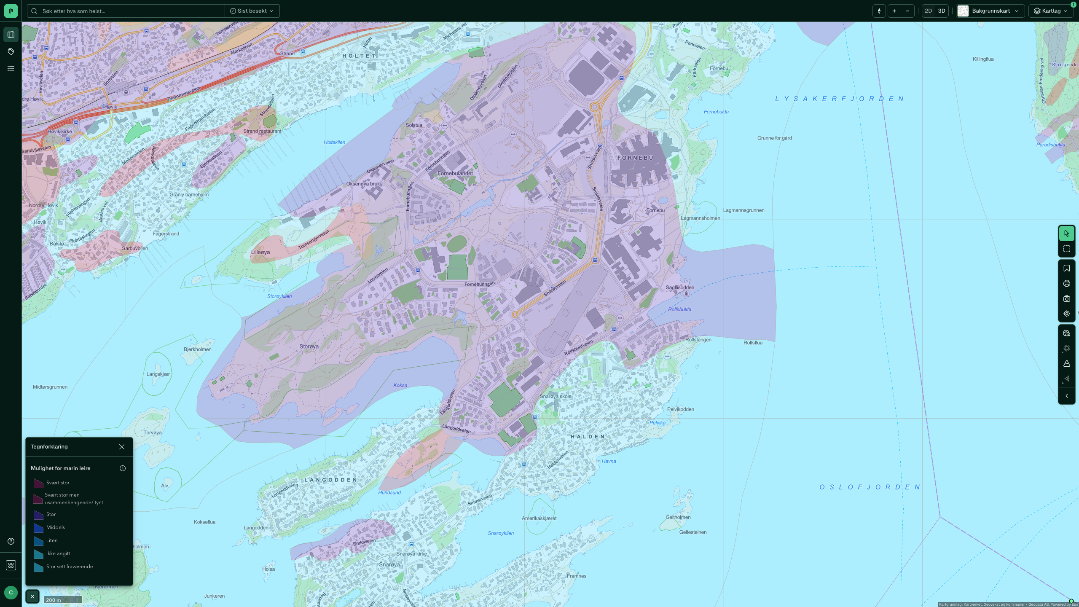The image size is (1079, 607).
Task: Open the tags icon in left sidebar
Action: 11,51
